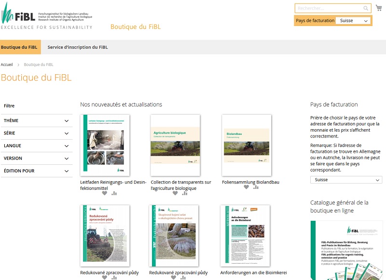Open the Bioimkerei Merkblatt cover thumbnail
Screen dimensions: 386x280
(x=245, y=236)
